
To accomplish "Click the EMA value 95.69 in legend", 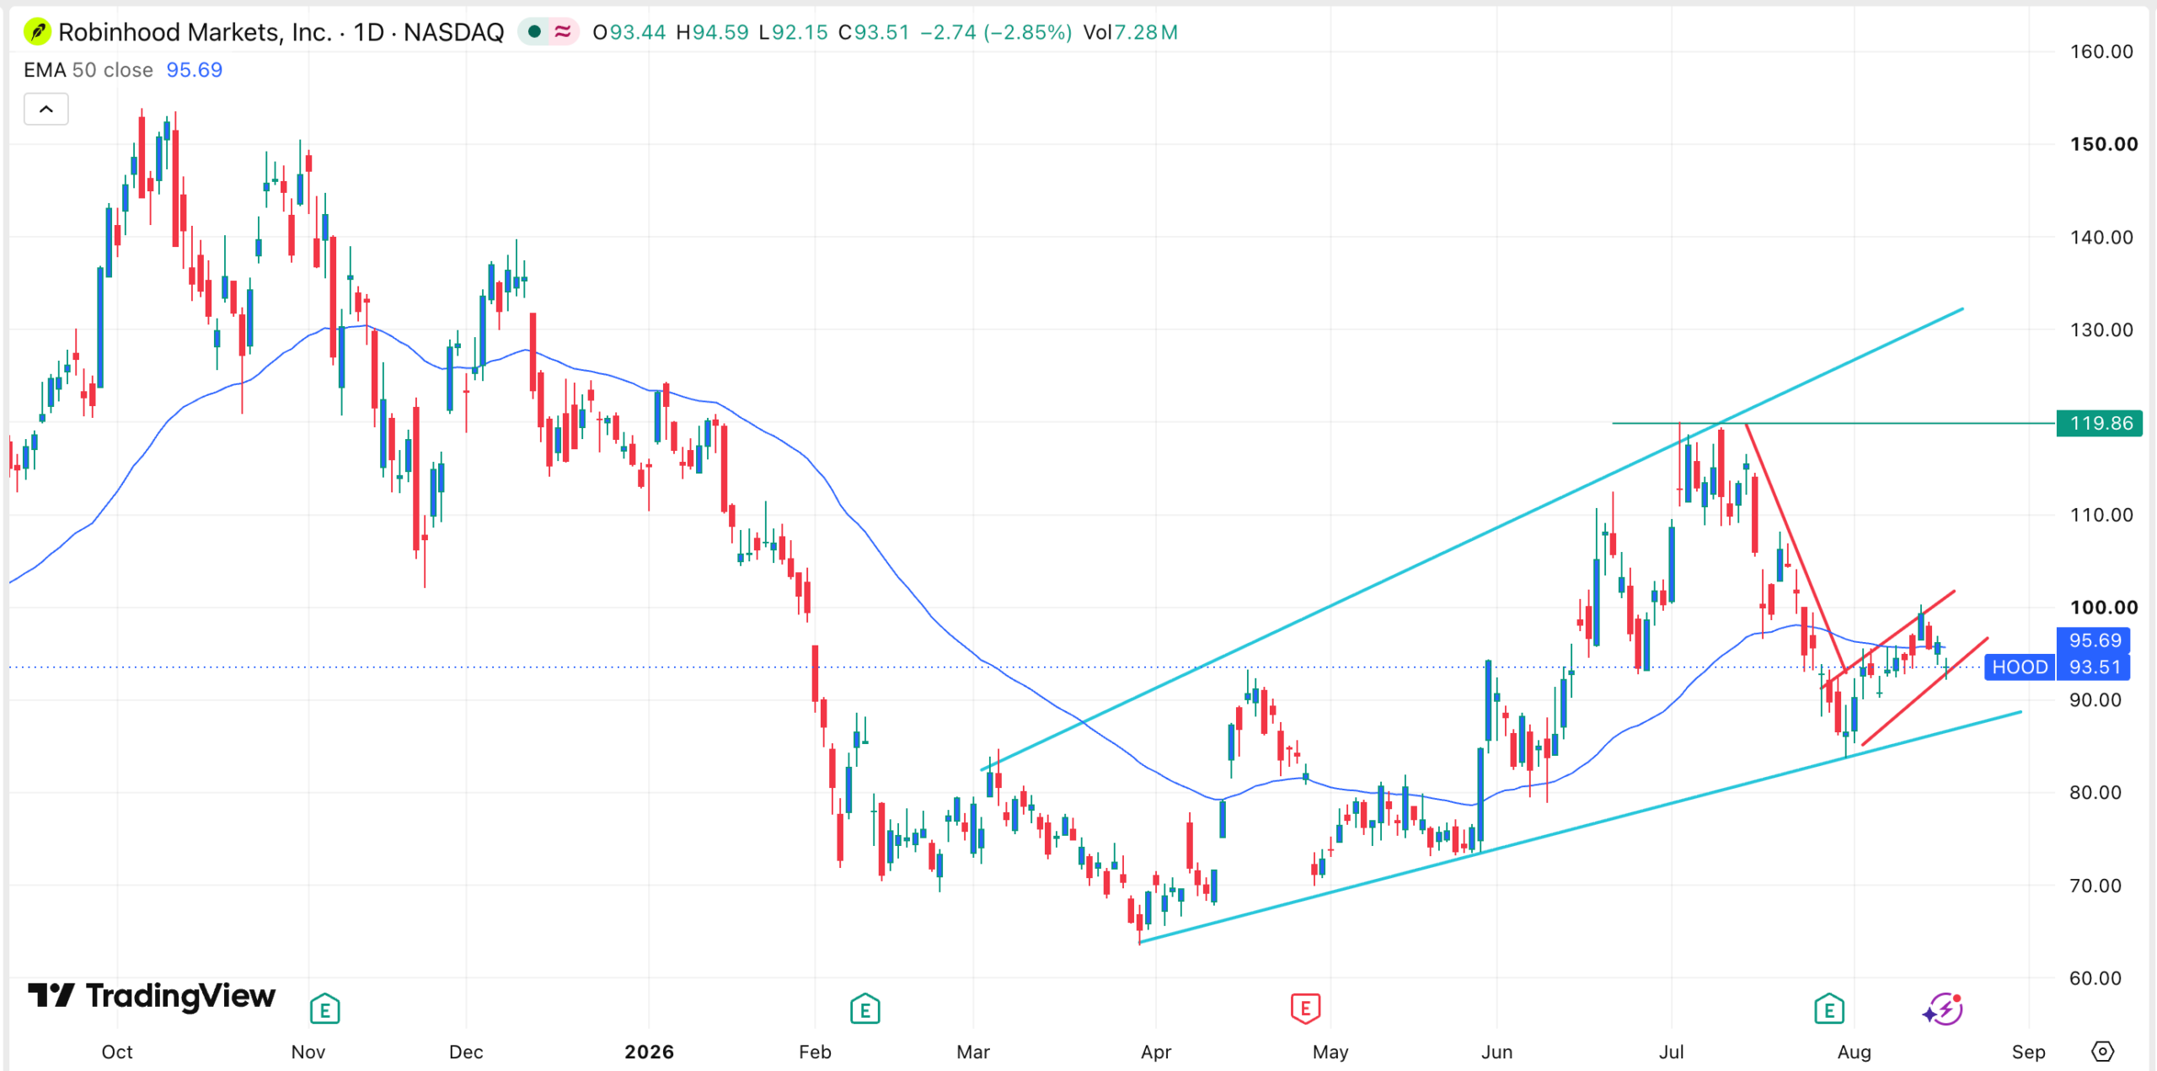I will [x=195, y=70].
